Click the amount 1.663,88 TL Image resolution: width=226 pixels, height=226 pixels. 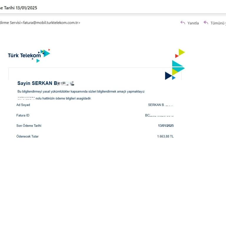[165, 136]
